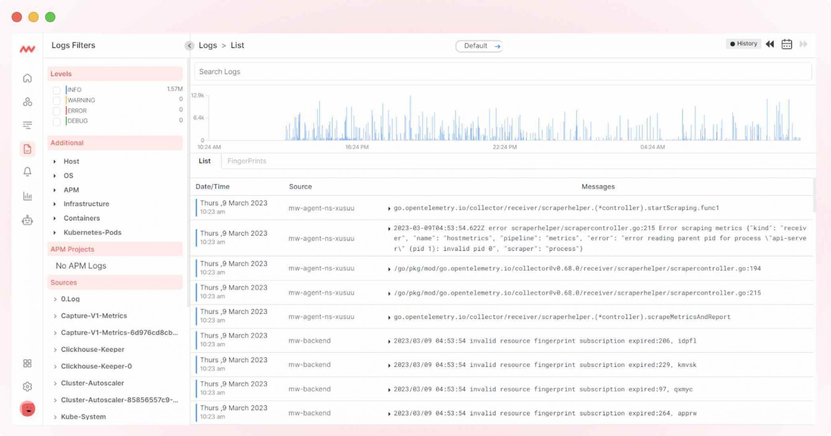Screen dimensions: 831x436
Task: Open the apps grid icon near bottom sidebar
Action: [x=27, y=363]
